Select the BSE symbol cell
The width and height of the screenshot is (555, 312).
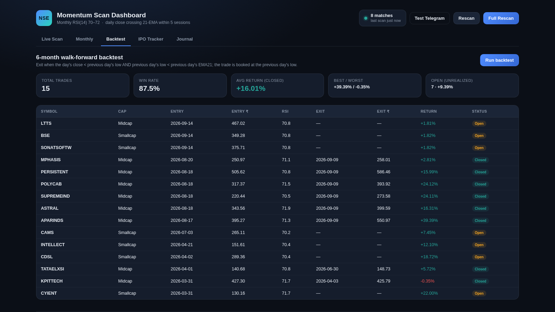[x=45, y=136]
